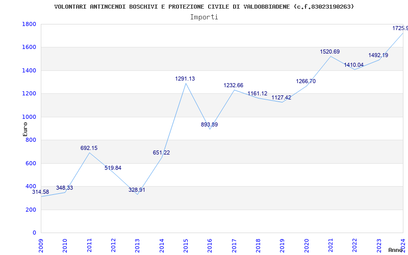Click the data label 1161.12
Screen dimensions: 408x255
pyautogui.click(x=258, y=94)
